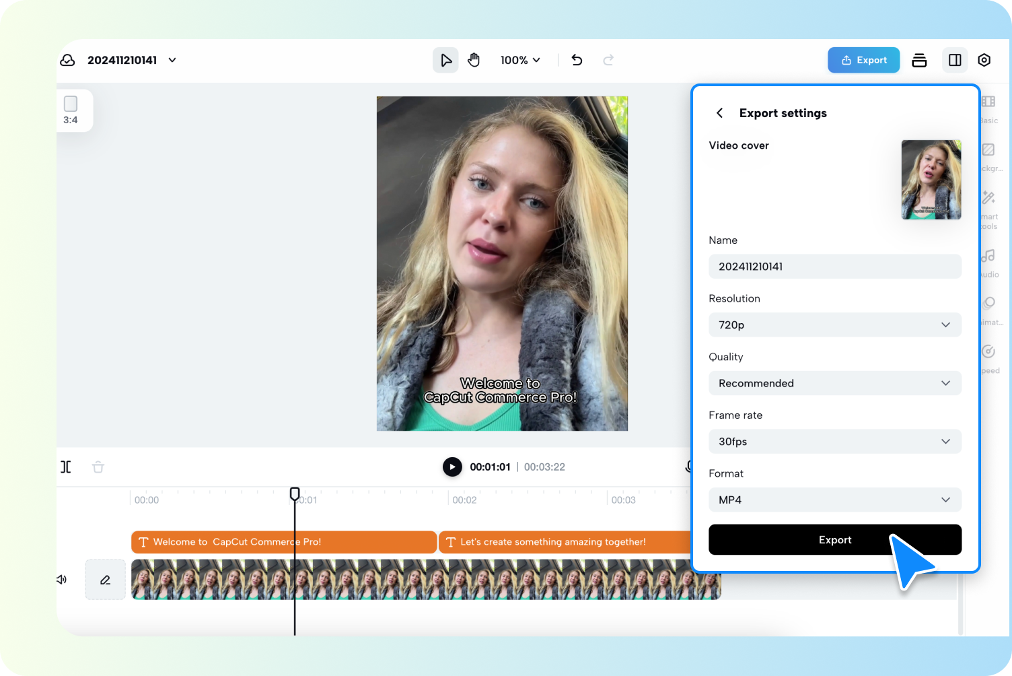Select the pointer selection tool

tap(445, 60)
